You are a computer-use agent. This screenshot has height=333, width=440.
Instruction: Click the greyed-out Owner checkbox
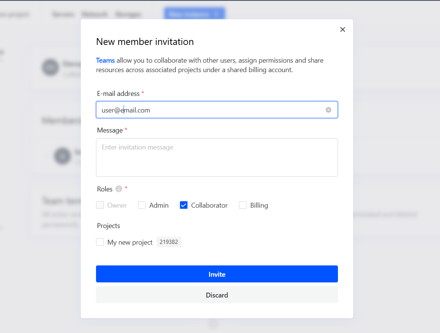click(x=100, y=205)
